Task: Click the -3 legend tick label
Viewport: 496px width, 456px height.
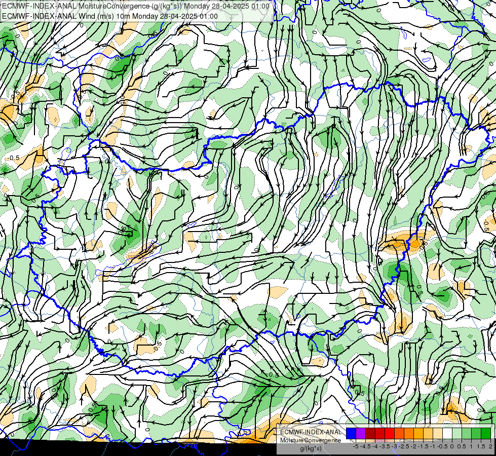Action: pos(395,446)
